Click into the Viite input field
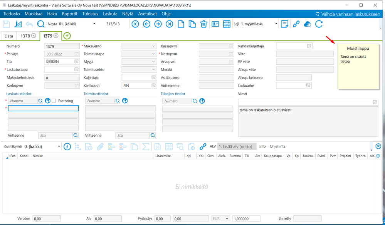Image resolution: width=385 pixels, height=225 pixels. (305, 54)
